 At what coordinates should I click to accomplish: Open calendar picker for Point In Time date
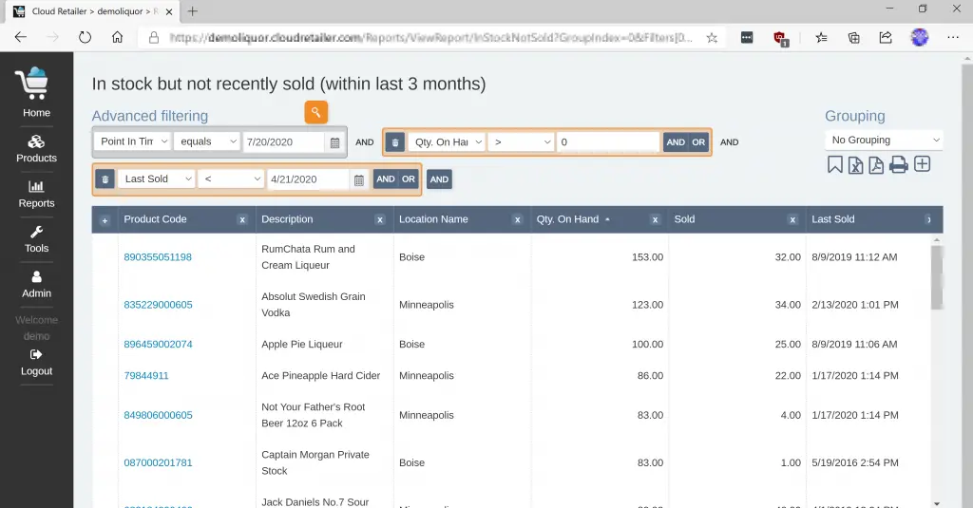[334, 142]
